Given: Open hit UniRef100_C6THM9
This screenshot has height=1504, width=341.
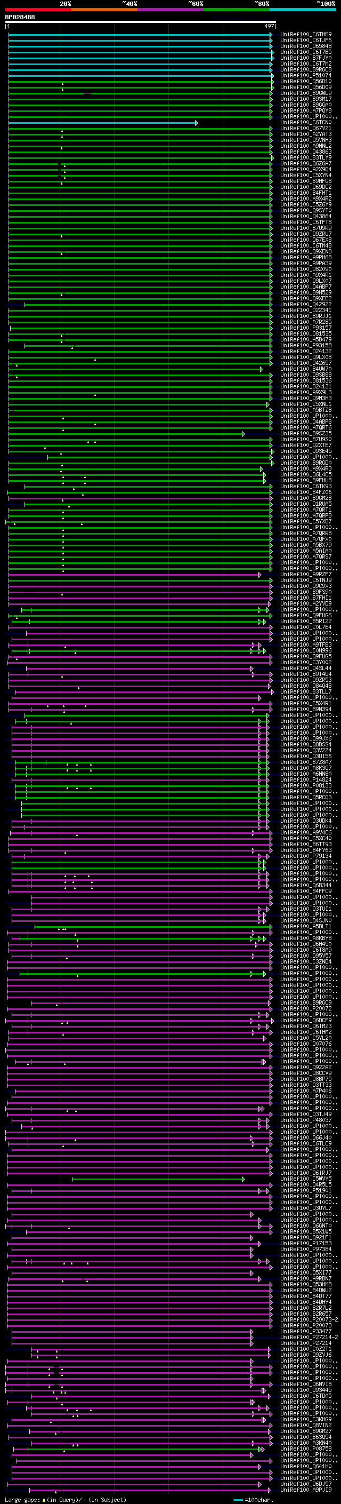Looking at the screenshot, I should pos(306,35).
